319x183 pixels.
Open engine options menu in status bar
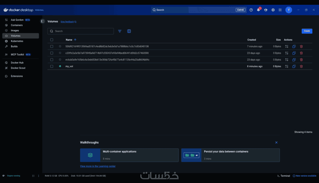tap(38, 176)
